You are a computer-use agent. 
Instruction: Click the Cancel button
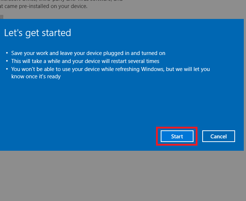click(219, 136)
